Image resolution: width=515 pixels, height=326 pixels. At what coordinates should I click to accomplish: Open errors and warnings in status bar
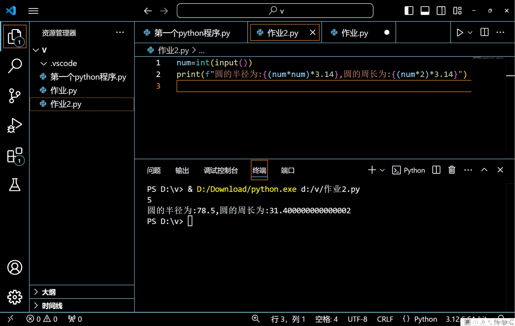(x=42, y=319)
